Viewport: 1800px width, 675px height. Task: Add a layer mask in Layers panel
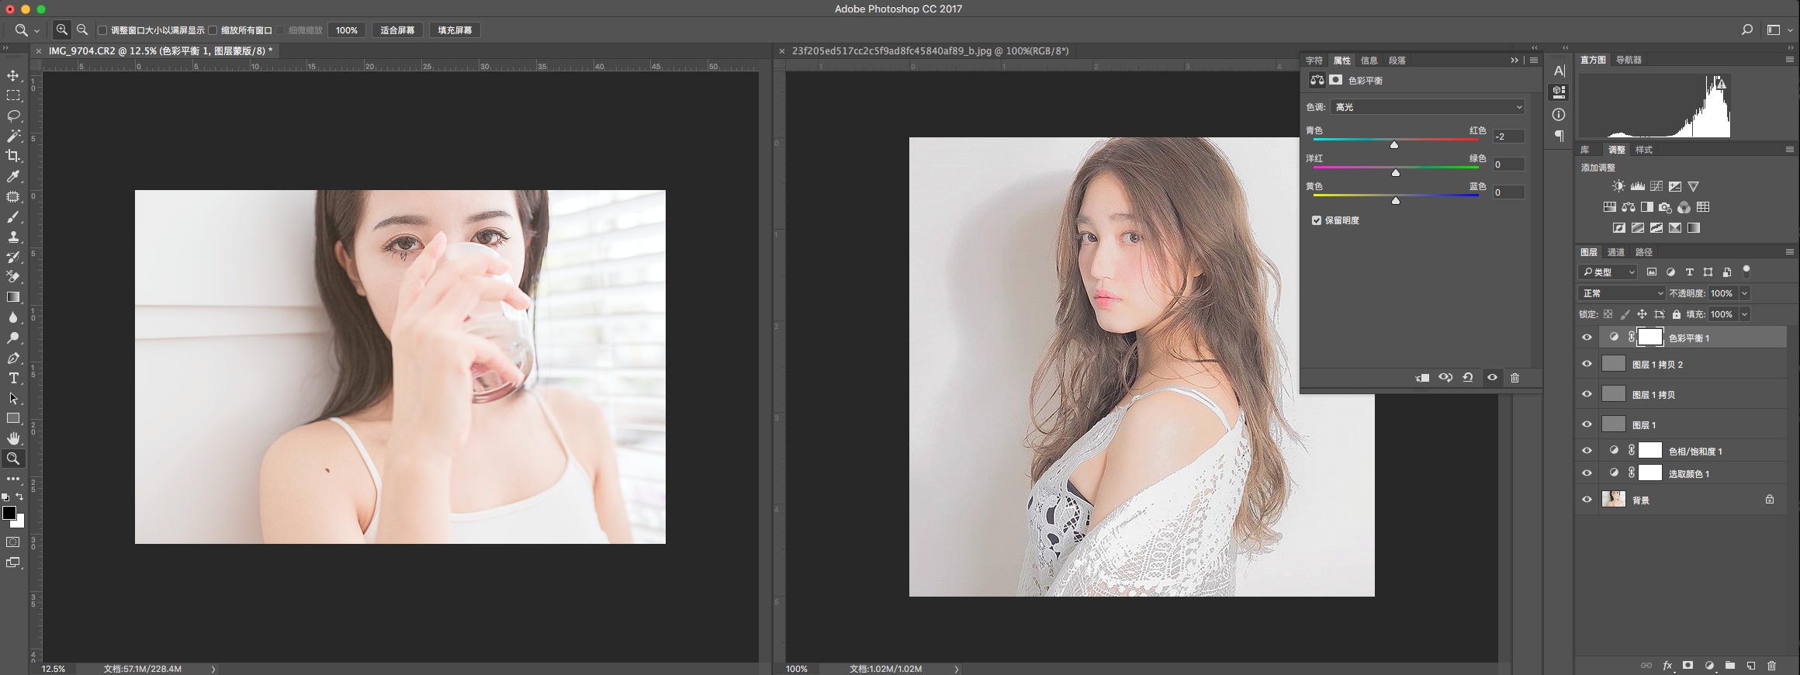click(x=1687, y=666)
